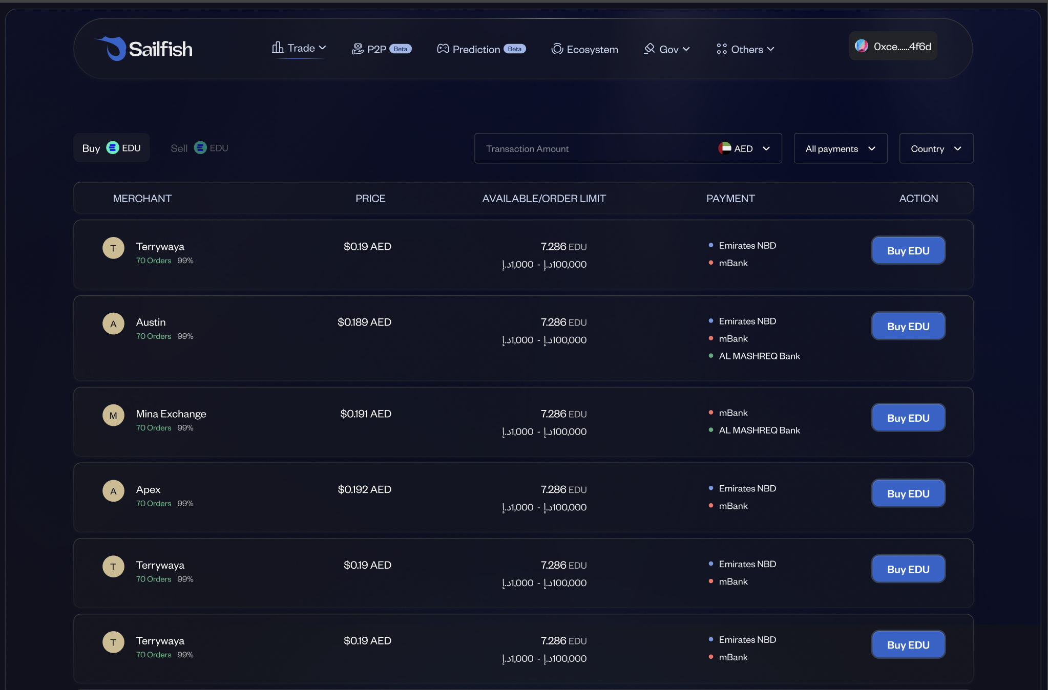Click the Beta badge next to P2P

(401, 49)
